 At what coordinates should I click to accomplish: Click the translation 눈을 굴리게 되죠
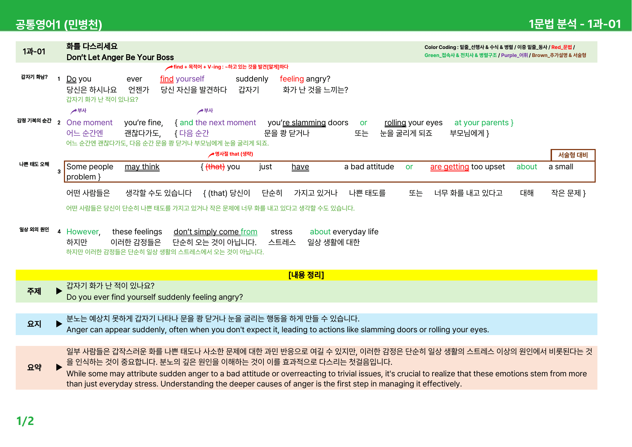click(x=406, y=133)
